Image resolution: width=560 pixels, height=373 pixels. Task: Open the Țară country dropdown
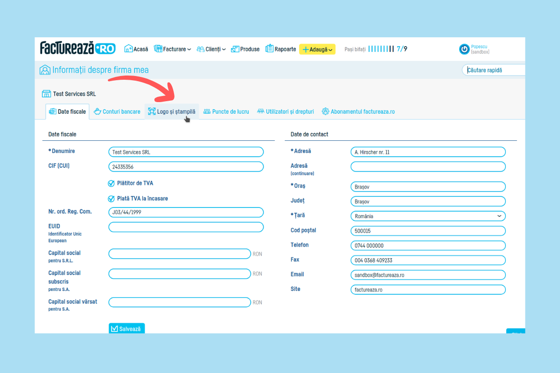[x=427, y=216]
